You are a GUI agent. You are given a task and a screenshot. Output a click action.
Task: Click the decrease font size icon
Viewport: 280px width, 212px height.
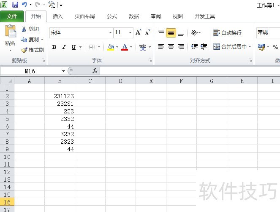(x=148, y=32)
